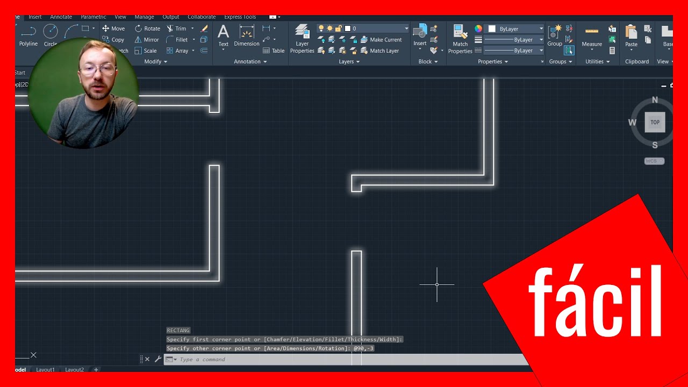Expand the Groups panel

pos(561,62)
